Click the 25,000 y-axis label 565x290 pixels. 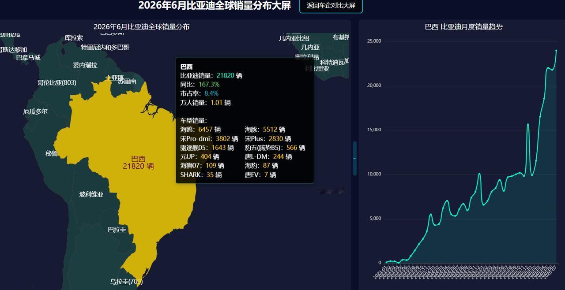click(x=374, y=41)
